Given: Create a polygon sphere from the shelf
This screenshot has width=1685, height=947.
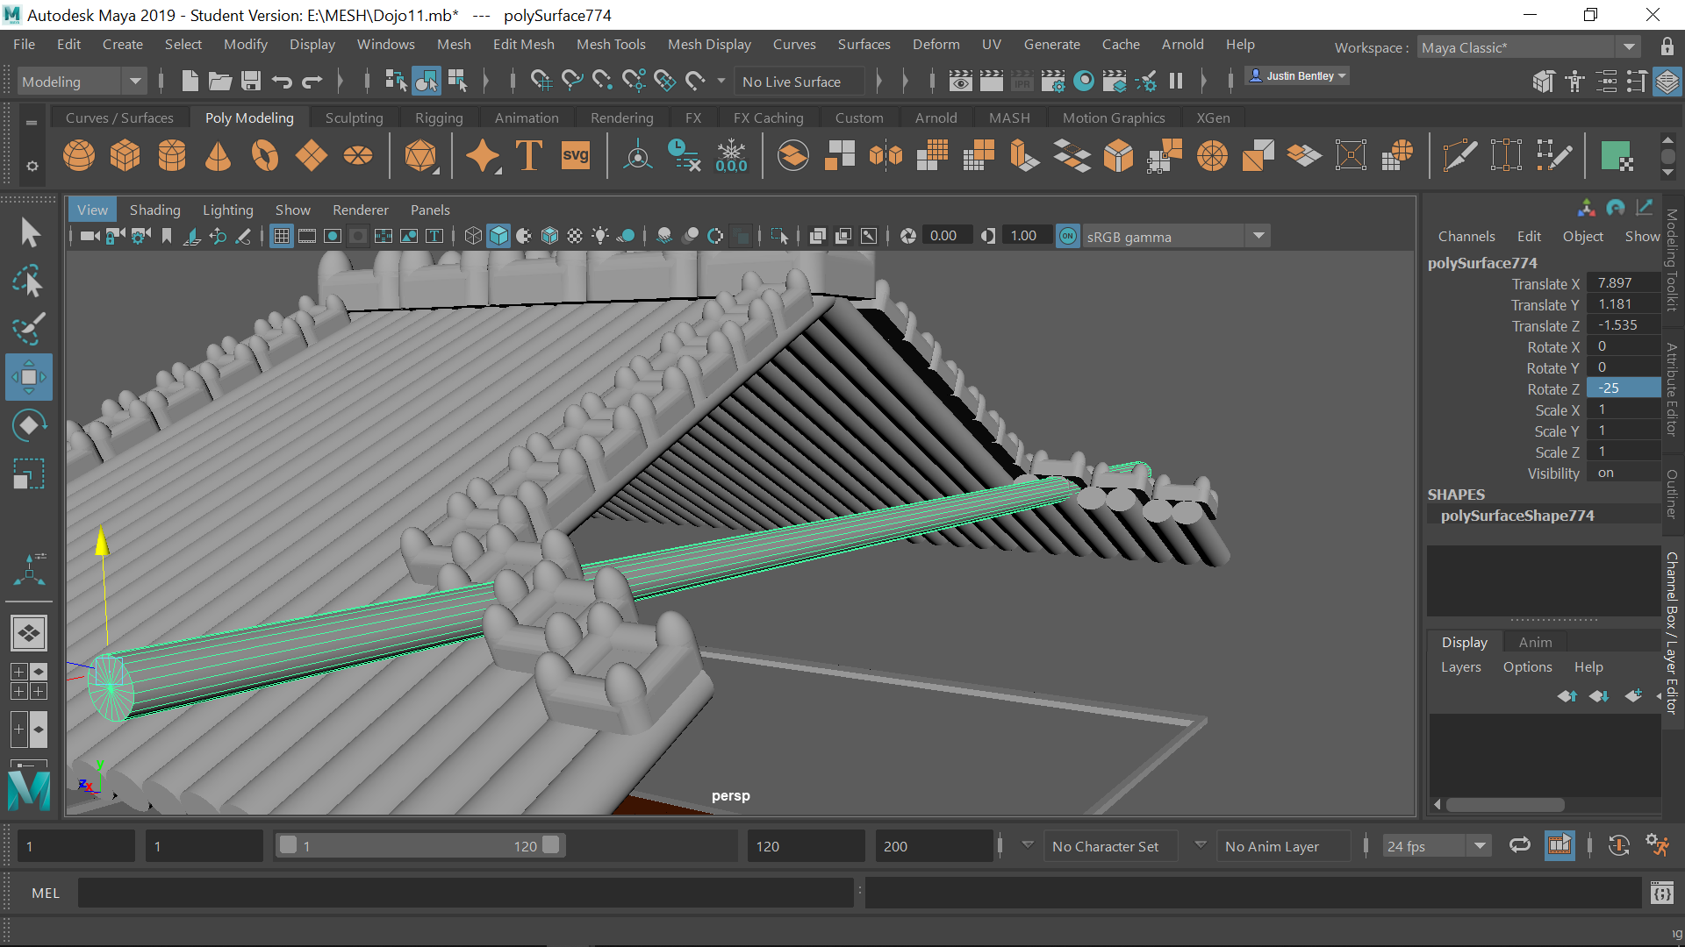Looking at the screenshot, I should click(x=79, y=156).
